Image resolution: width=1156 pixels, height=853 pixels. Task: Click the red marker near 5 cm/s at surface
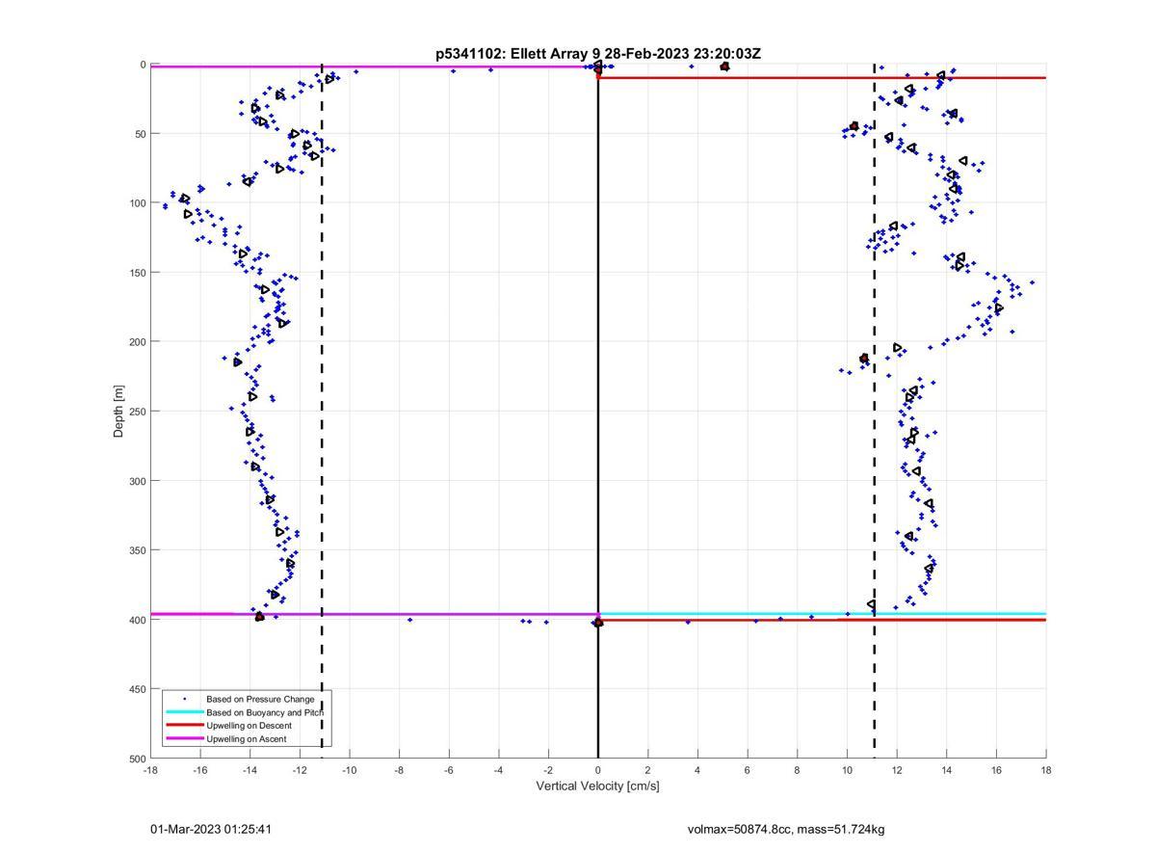click(x=724, y=67)
